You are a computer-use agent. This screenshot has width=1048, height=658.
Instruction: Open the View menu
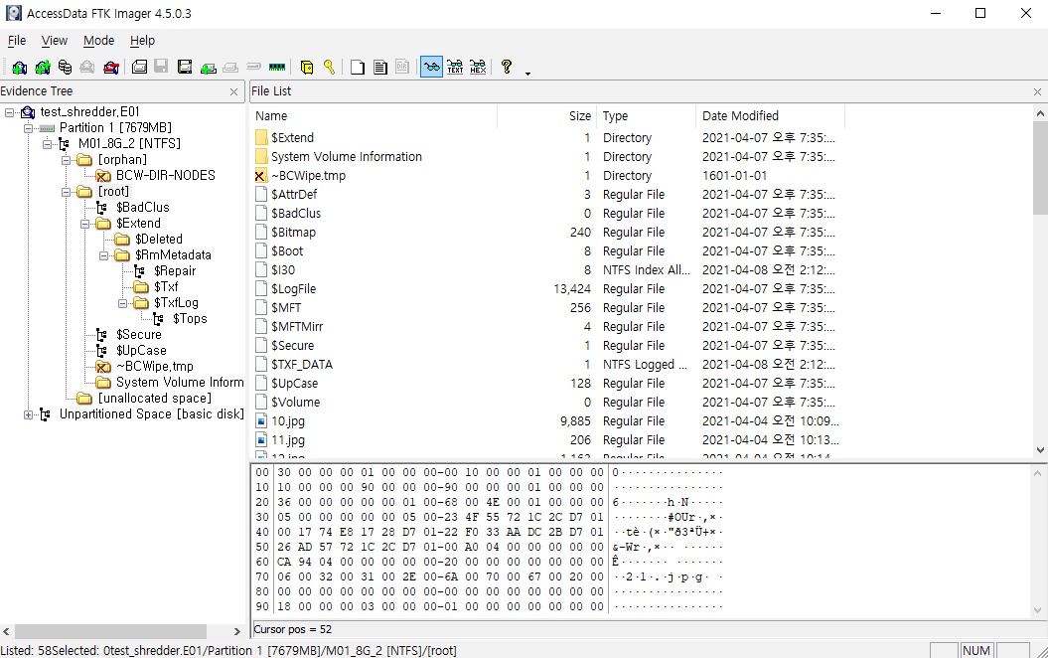click(54, 41)
